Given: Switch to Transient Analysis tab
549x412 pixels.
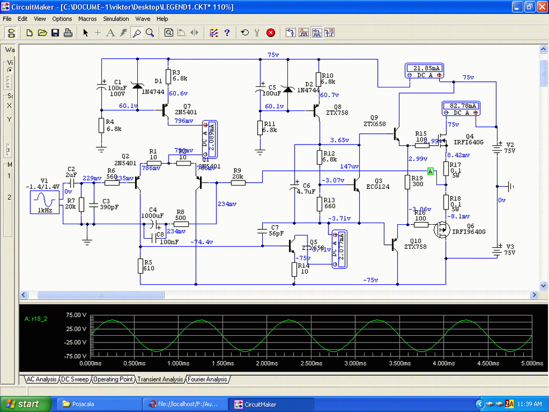Looking at the screenshot, I should coord(160,379).
